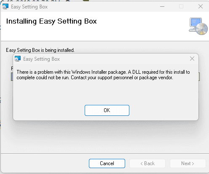Viewport: 209px width, 174px height.
Task: Click the progress bar's right end behind dialog
Action: click(199, 77)
